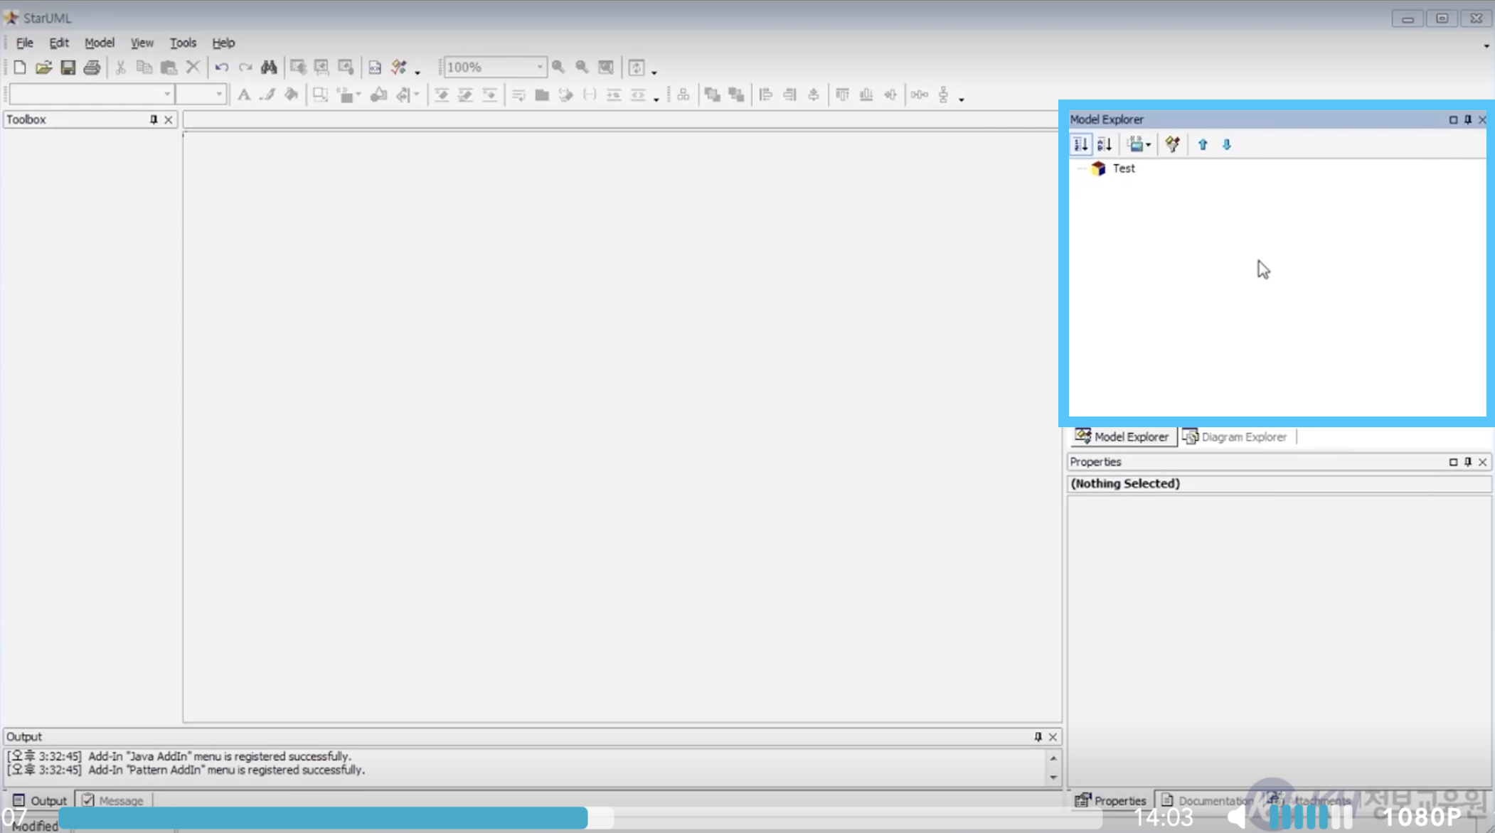Viewport: 1495px width, 833px height.
Task: Move element down with blue arrow
Action: 1227,144
